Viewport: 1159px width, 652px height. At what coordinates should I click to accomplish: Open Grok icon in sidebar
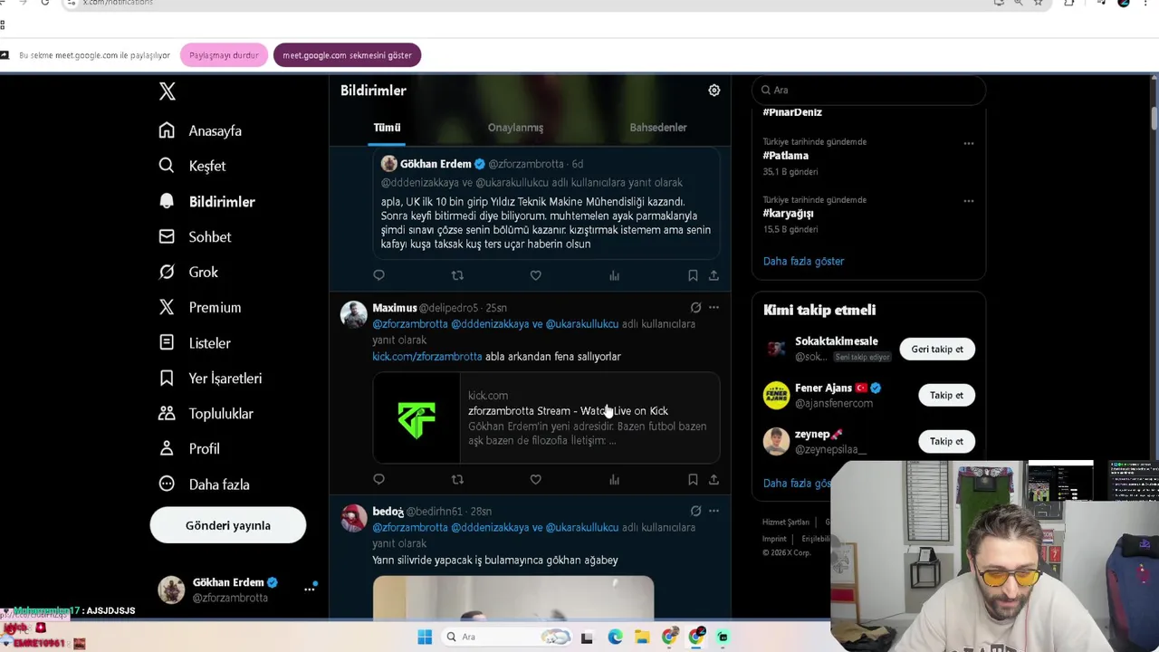click(167, 272)
